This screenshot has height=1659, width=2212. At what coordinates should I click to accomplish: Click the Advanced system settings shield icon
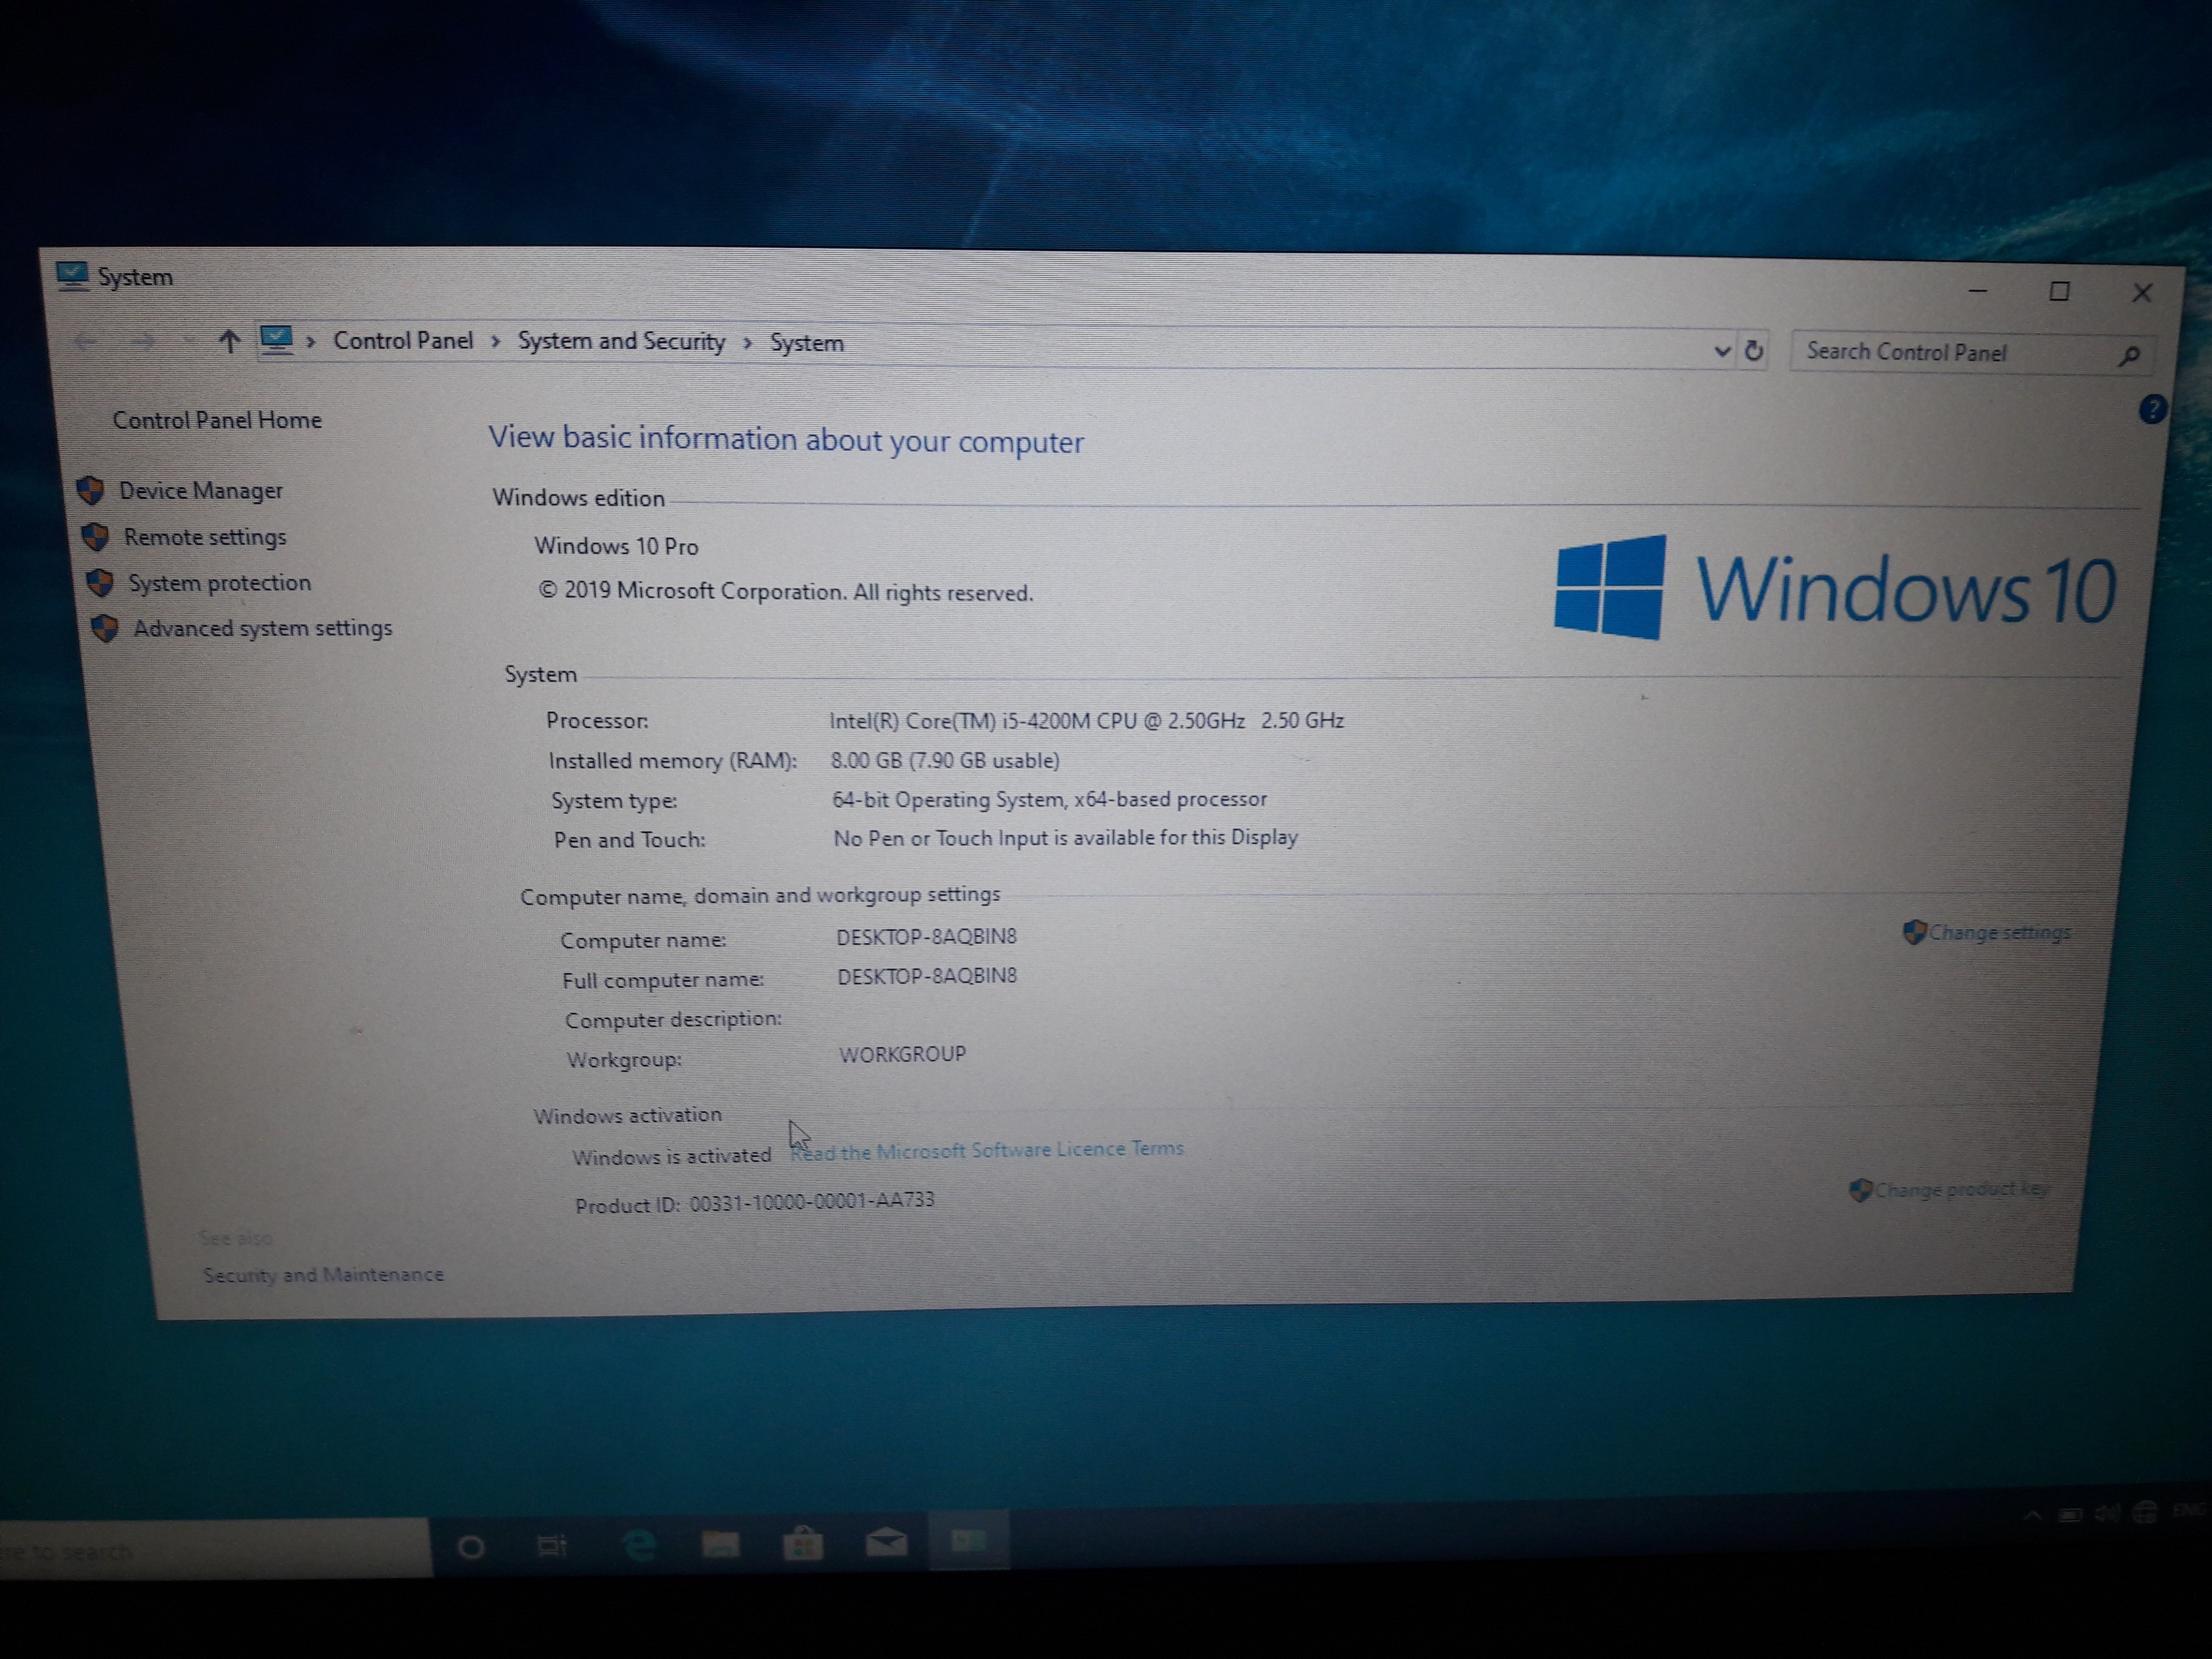click(105, 628)
